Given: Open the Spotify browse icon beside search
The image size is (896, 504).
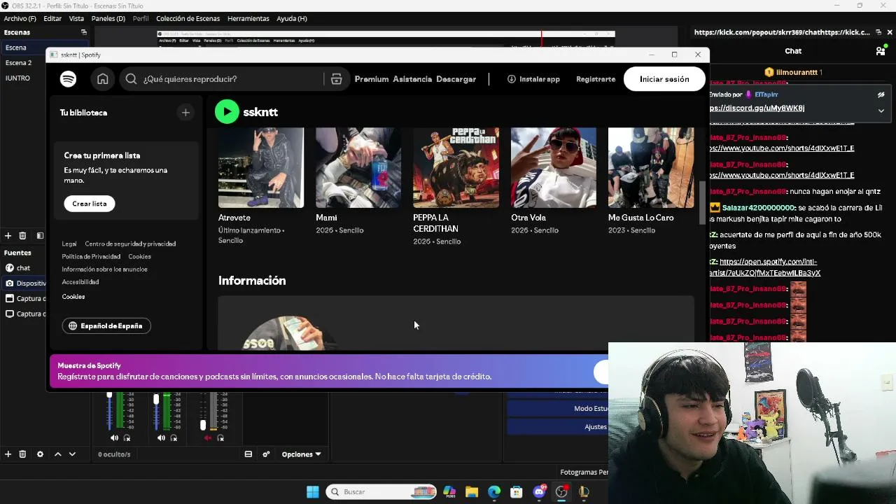Looking at the screenshot, I should click(x=336, y=79).
